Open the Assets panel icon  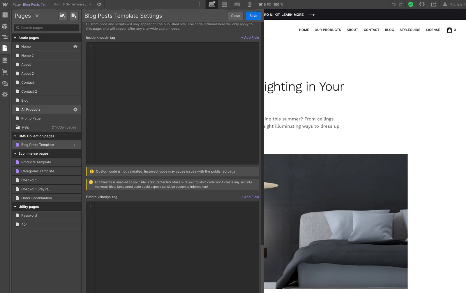pos(5,84)
